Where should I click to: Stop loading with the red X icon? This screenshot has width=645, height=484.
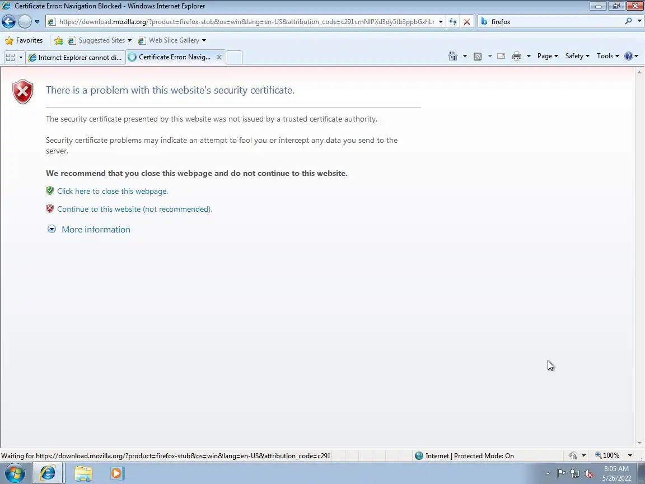[x=467, y=21]
